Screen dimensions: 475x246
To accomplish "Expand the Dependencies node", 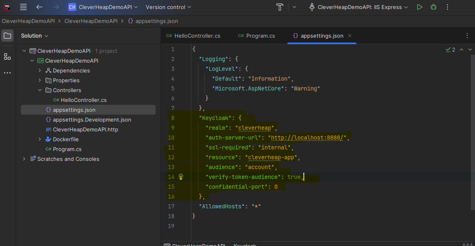I will (x=39, y=70).
